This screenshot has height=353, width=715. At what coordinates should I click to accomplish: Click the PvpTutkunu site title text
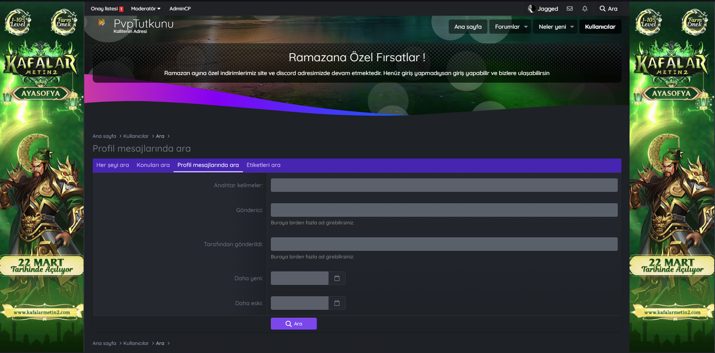(x=144, y=24)
